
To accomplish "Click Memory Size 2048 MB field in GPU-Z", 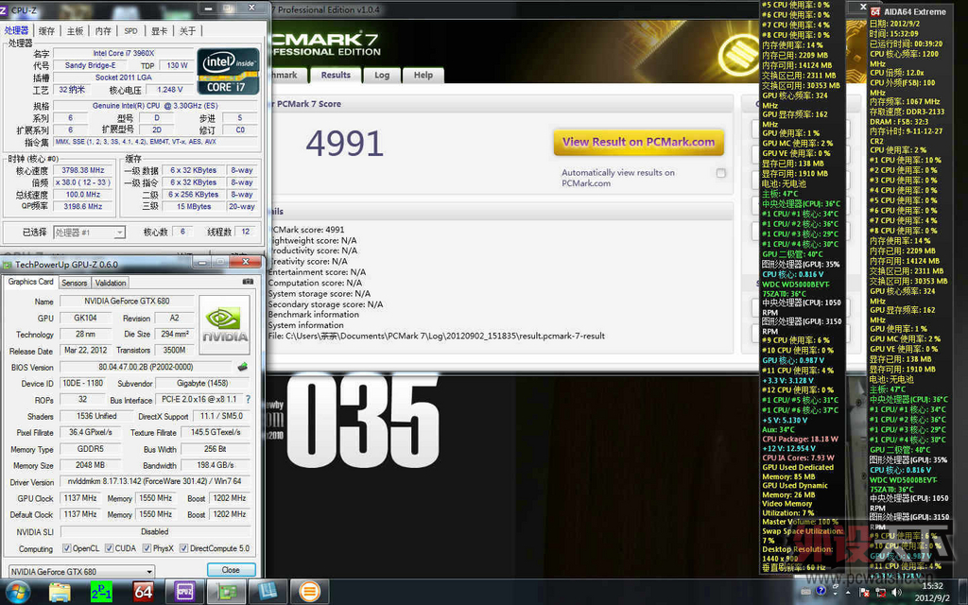I will click(90, 465).
